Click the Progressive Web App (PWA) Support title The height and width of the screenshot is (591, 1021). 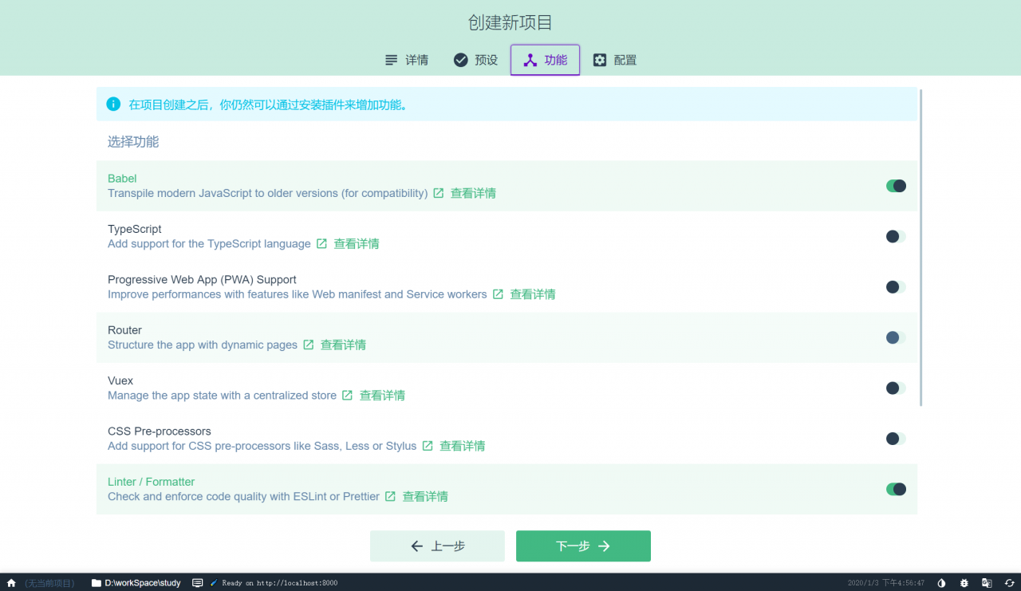pos(202,280)
